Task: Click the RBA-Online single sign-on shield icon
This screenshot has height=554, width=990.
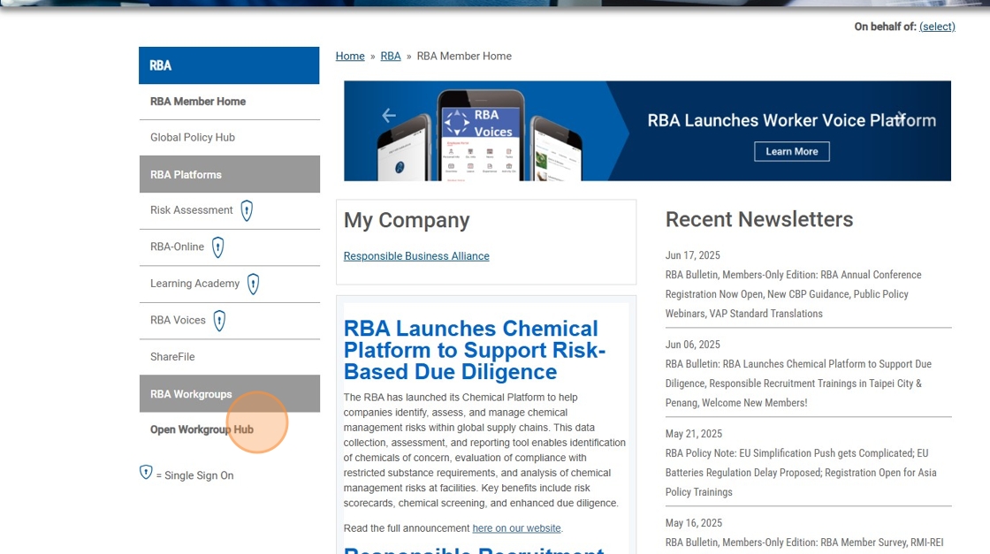Action: click(217, 247)
